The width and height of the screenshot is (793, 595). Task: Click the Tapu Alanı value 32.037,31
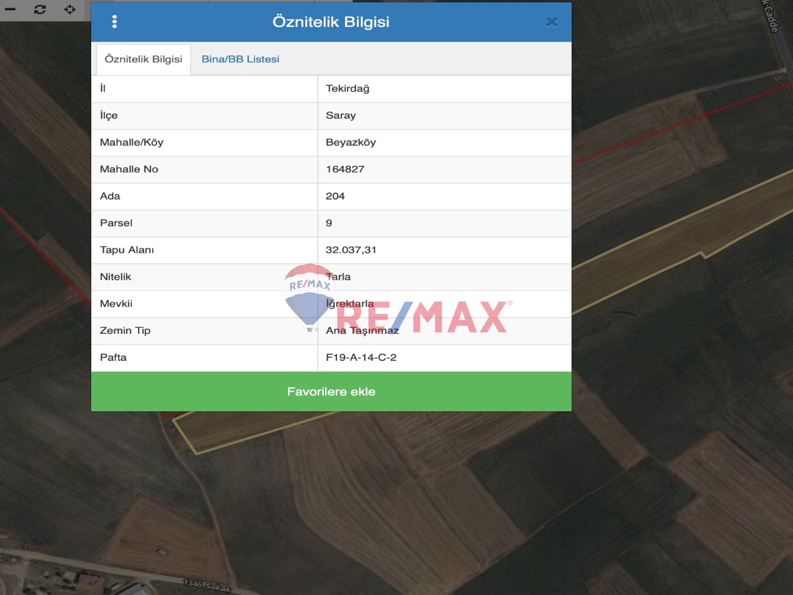pyautogui.click(x=351, y=250)
